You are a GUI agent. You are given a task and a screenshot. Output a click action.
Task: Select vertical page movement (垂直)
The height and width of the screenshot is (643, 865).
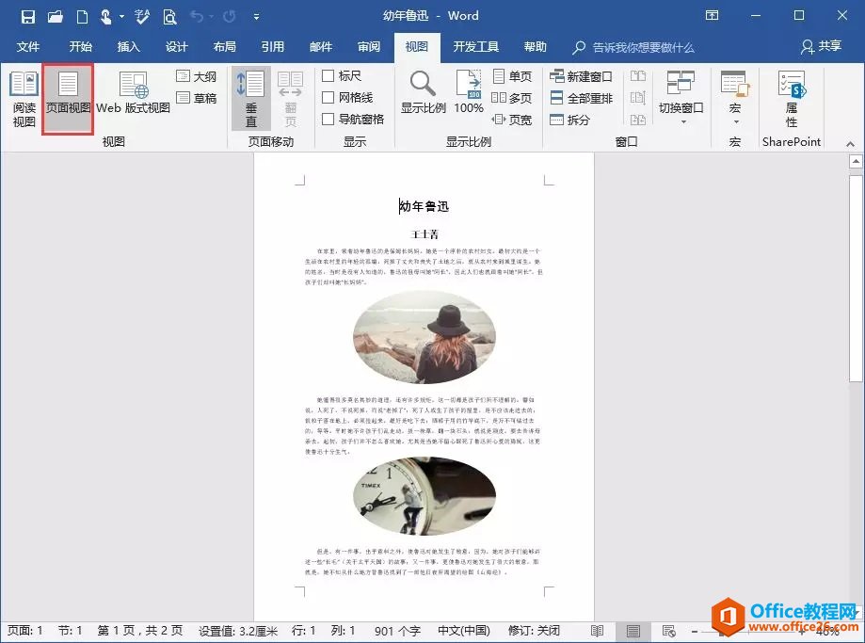click(251, 99)
